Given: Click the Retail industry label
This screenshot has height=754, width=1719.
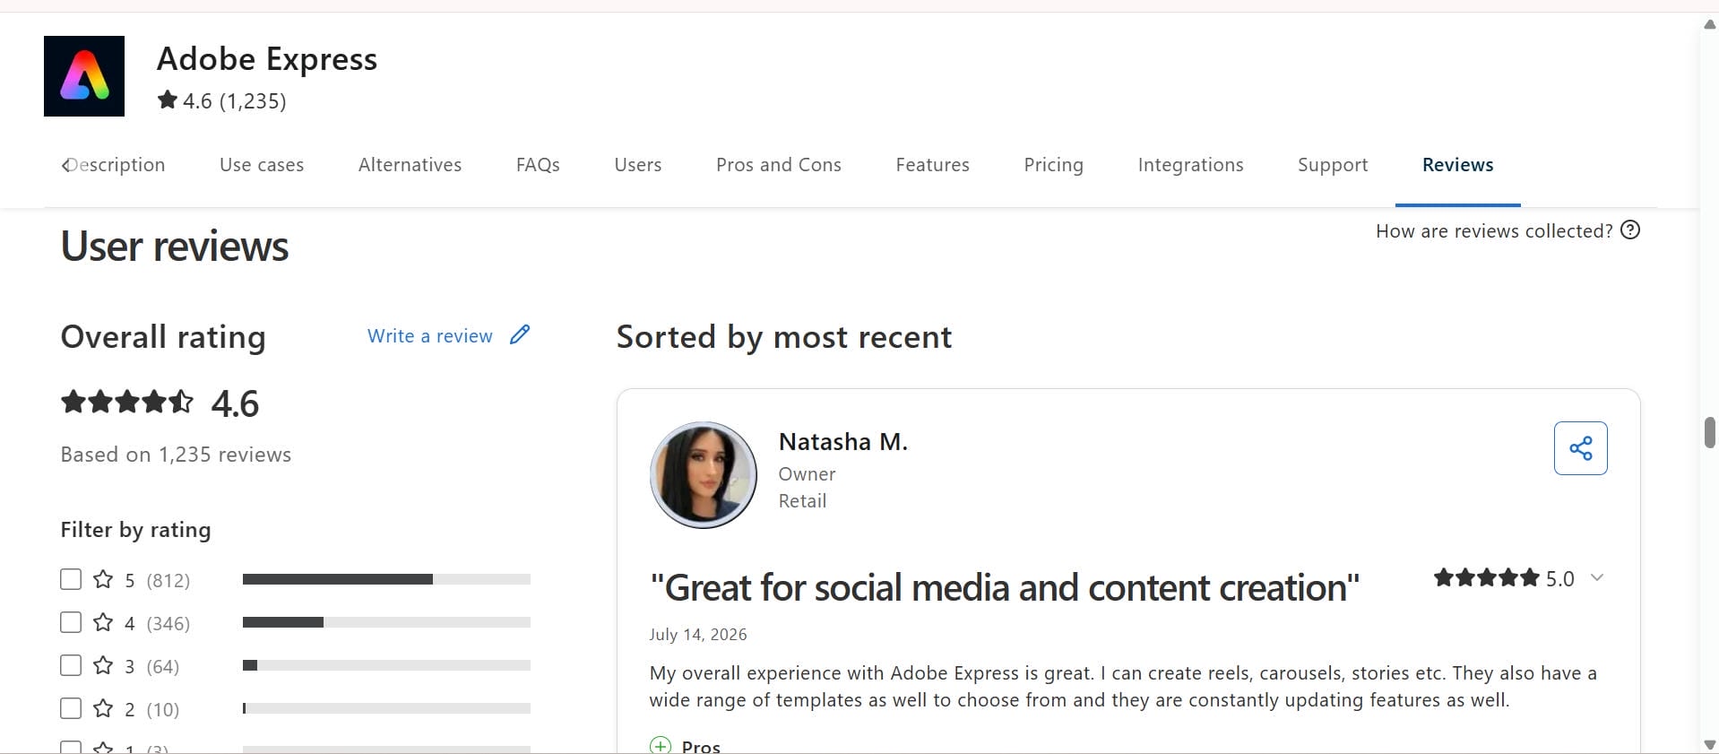Looking at the screenshot, I should pos(802,501).
